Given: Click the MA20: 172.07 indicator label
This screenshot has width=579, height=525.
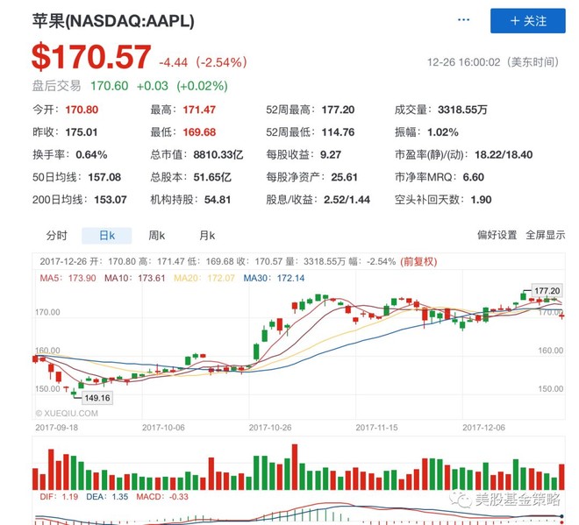Looking at the screenshot, I should pos(204,278).
